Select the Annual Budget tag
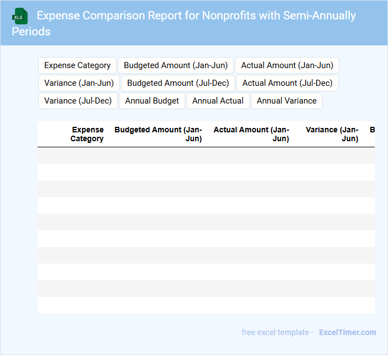This screenshot has width=388, height=355. [x=152, y=101]
